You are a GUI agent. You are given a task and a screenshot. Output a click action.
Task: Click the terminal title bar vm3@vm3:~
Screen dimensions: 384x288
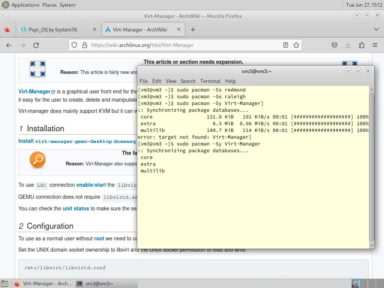[x=256, y=71]
